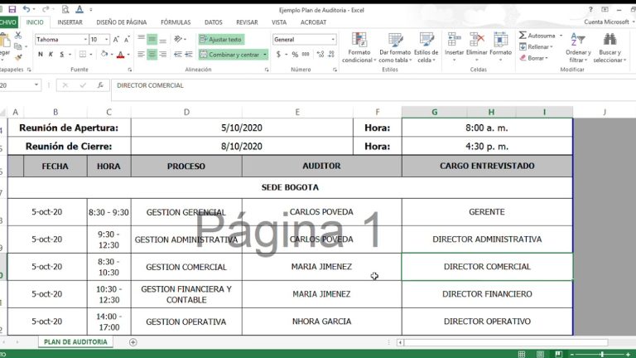Click Cuenta Microsoft account link
The width and height of the screenshot is (636, 358).
tap(606, 22)
